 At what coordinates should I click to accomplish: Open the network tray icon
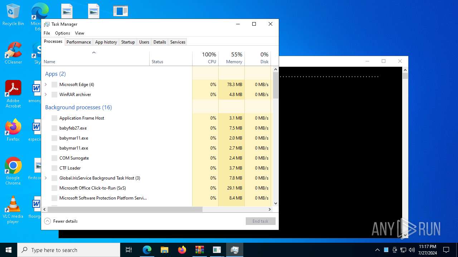(403, 250)
